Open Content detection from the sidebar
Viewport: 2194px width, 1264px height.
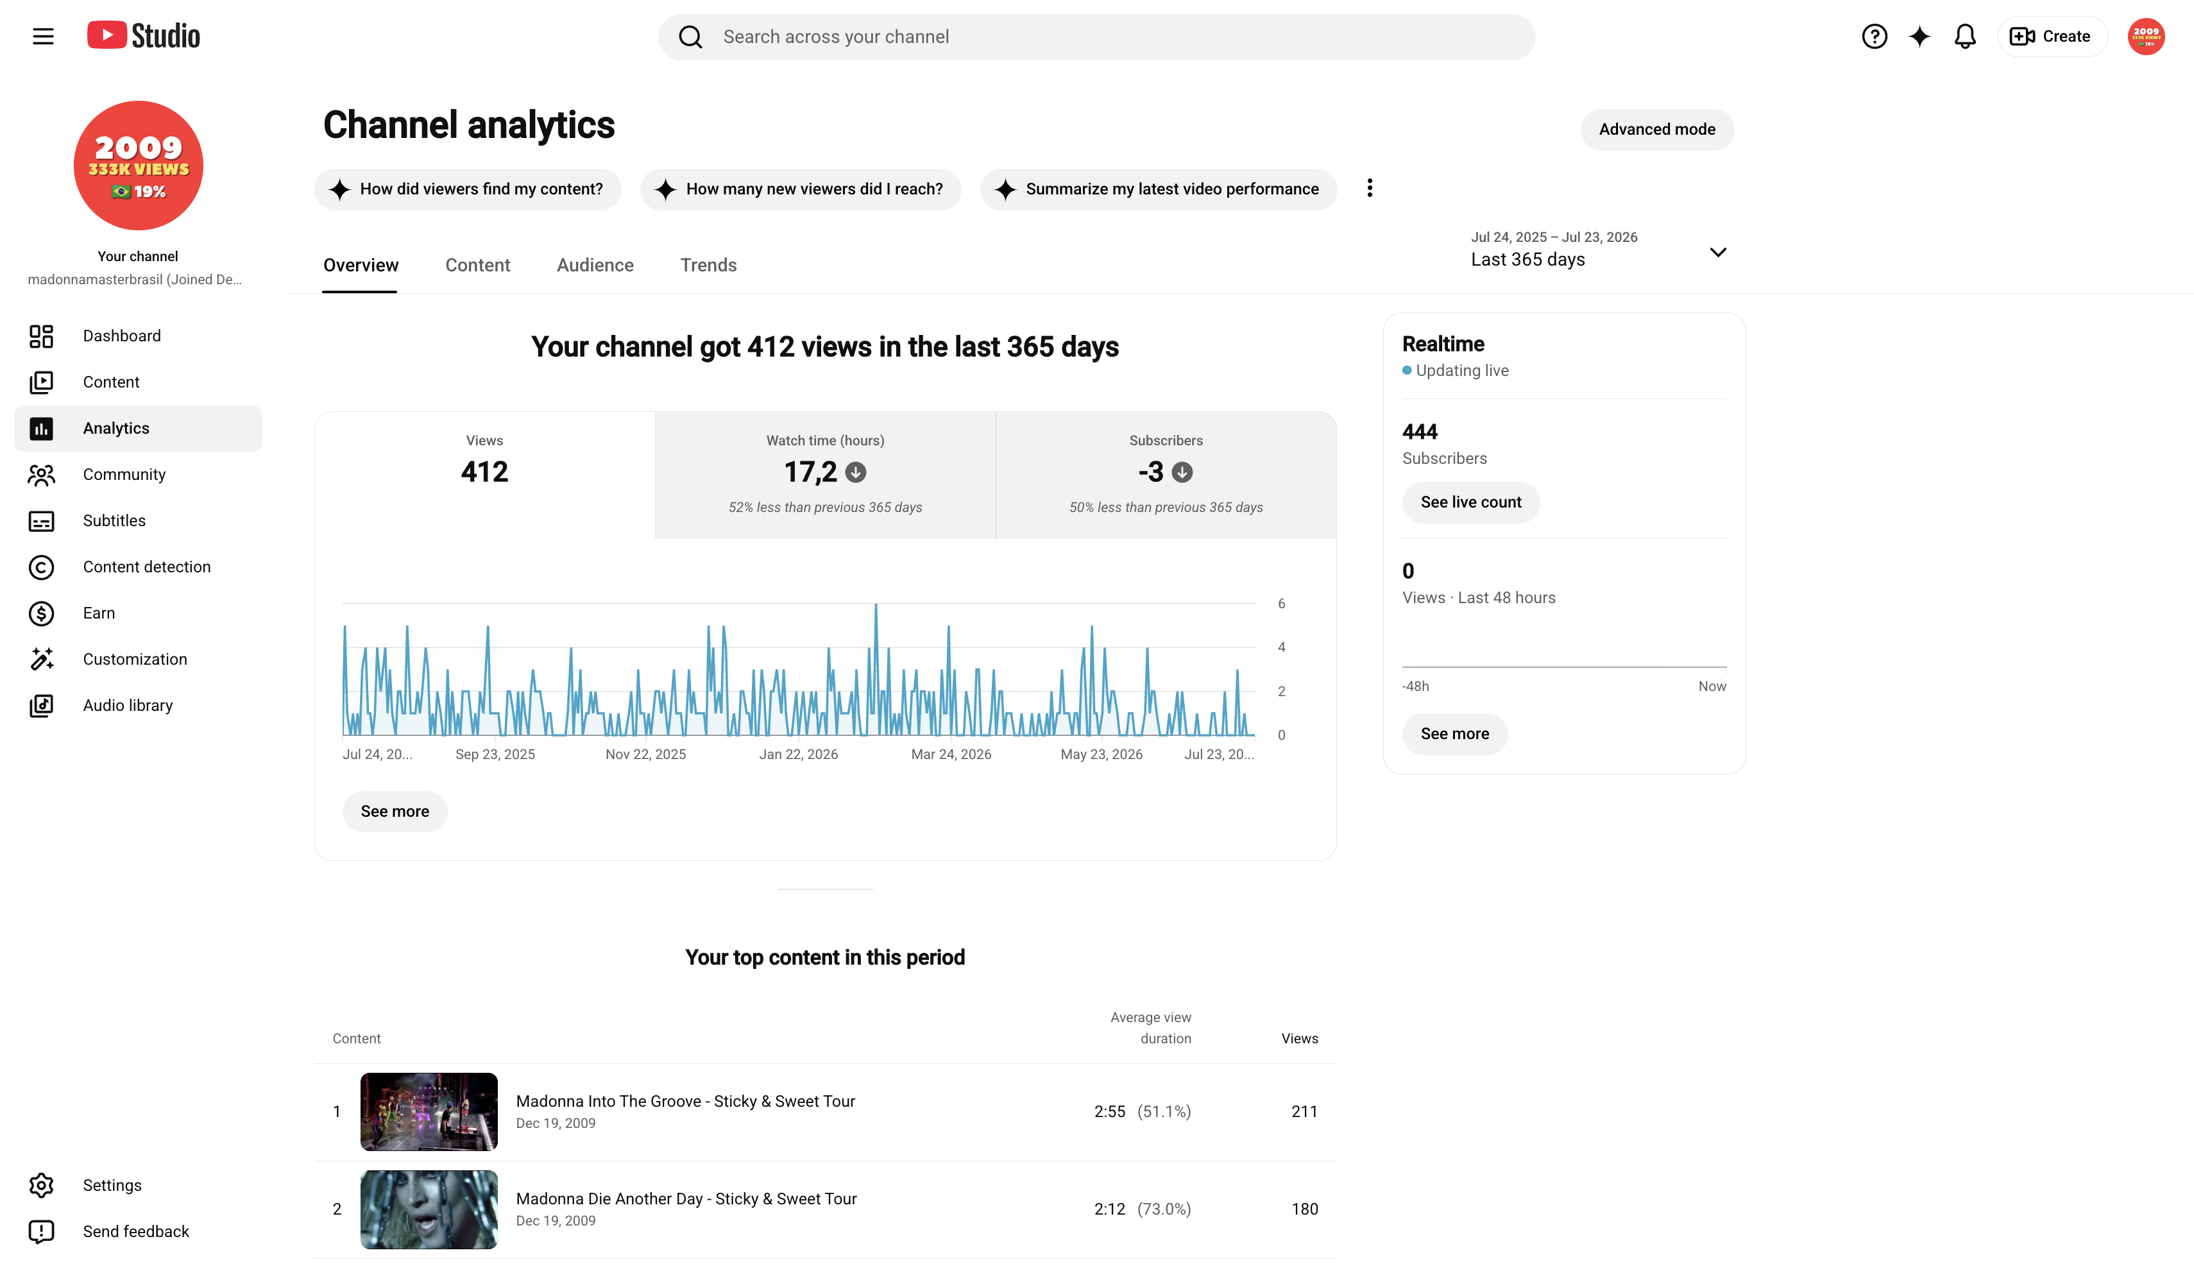tap(138, 567)
